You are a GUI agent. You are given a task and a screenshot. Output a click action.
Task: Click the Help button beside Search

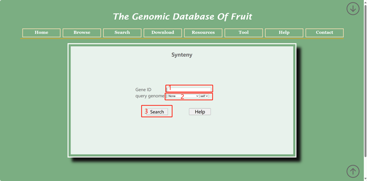coord(200,112)
